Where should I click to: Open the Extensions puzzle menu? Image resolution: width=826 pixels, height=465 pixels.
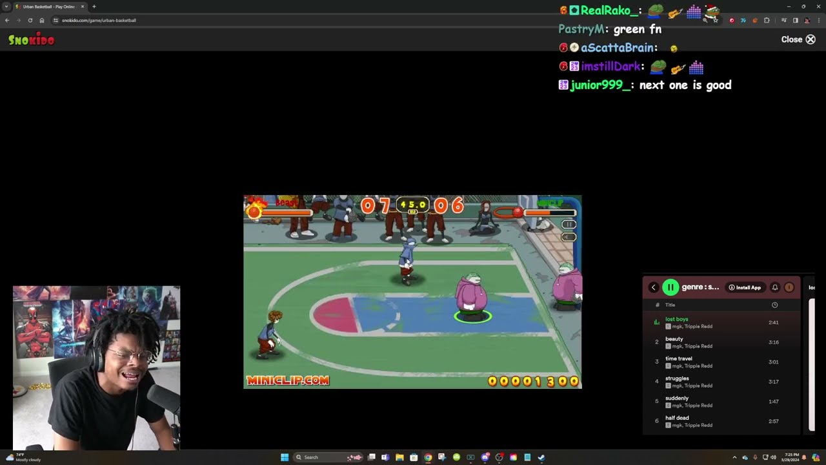coord(767,20)
